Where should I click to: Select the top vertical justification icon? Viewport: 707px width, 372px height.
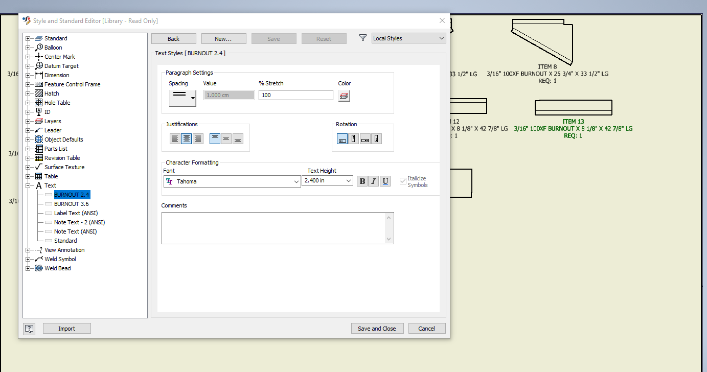(x=215, y=138)
